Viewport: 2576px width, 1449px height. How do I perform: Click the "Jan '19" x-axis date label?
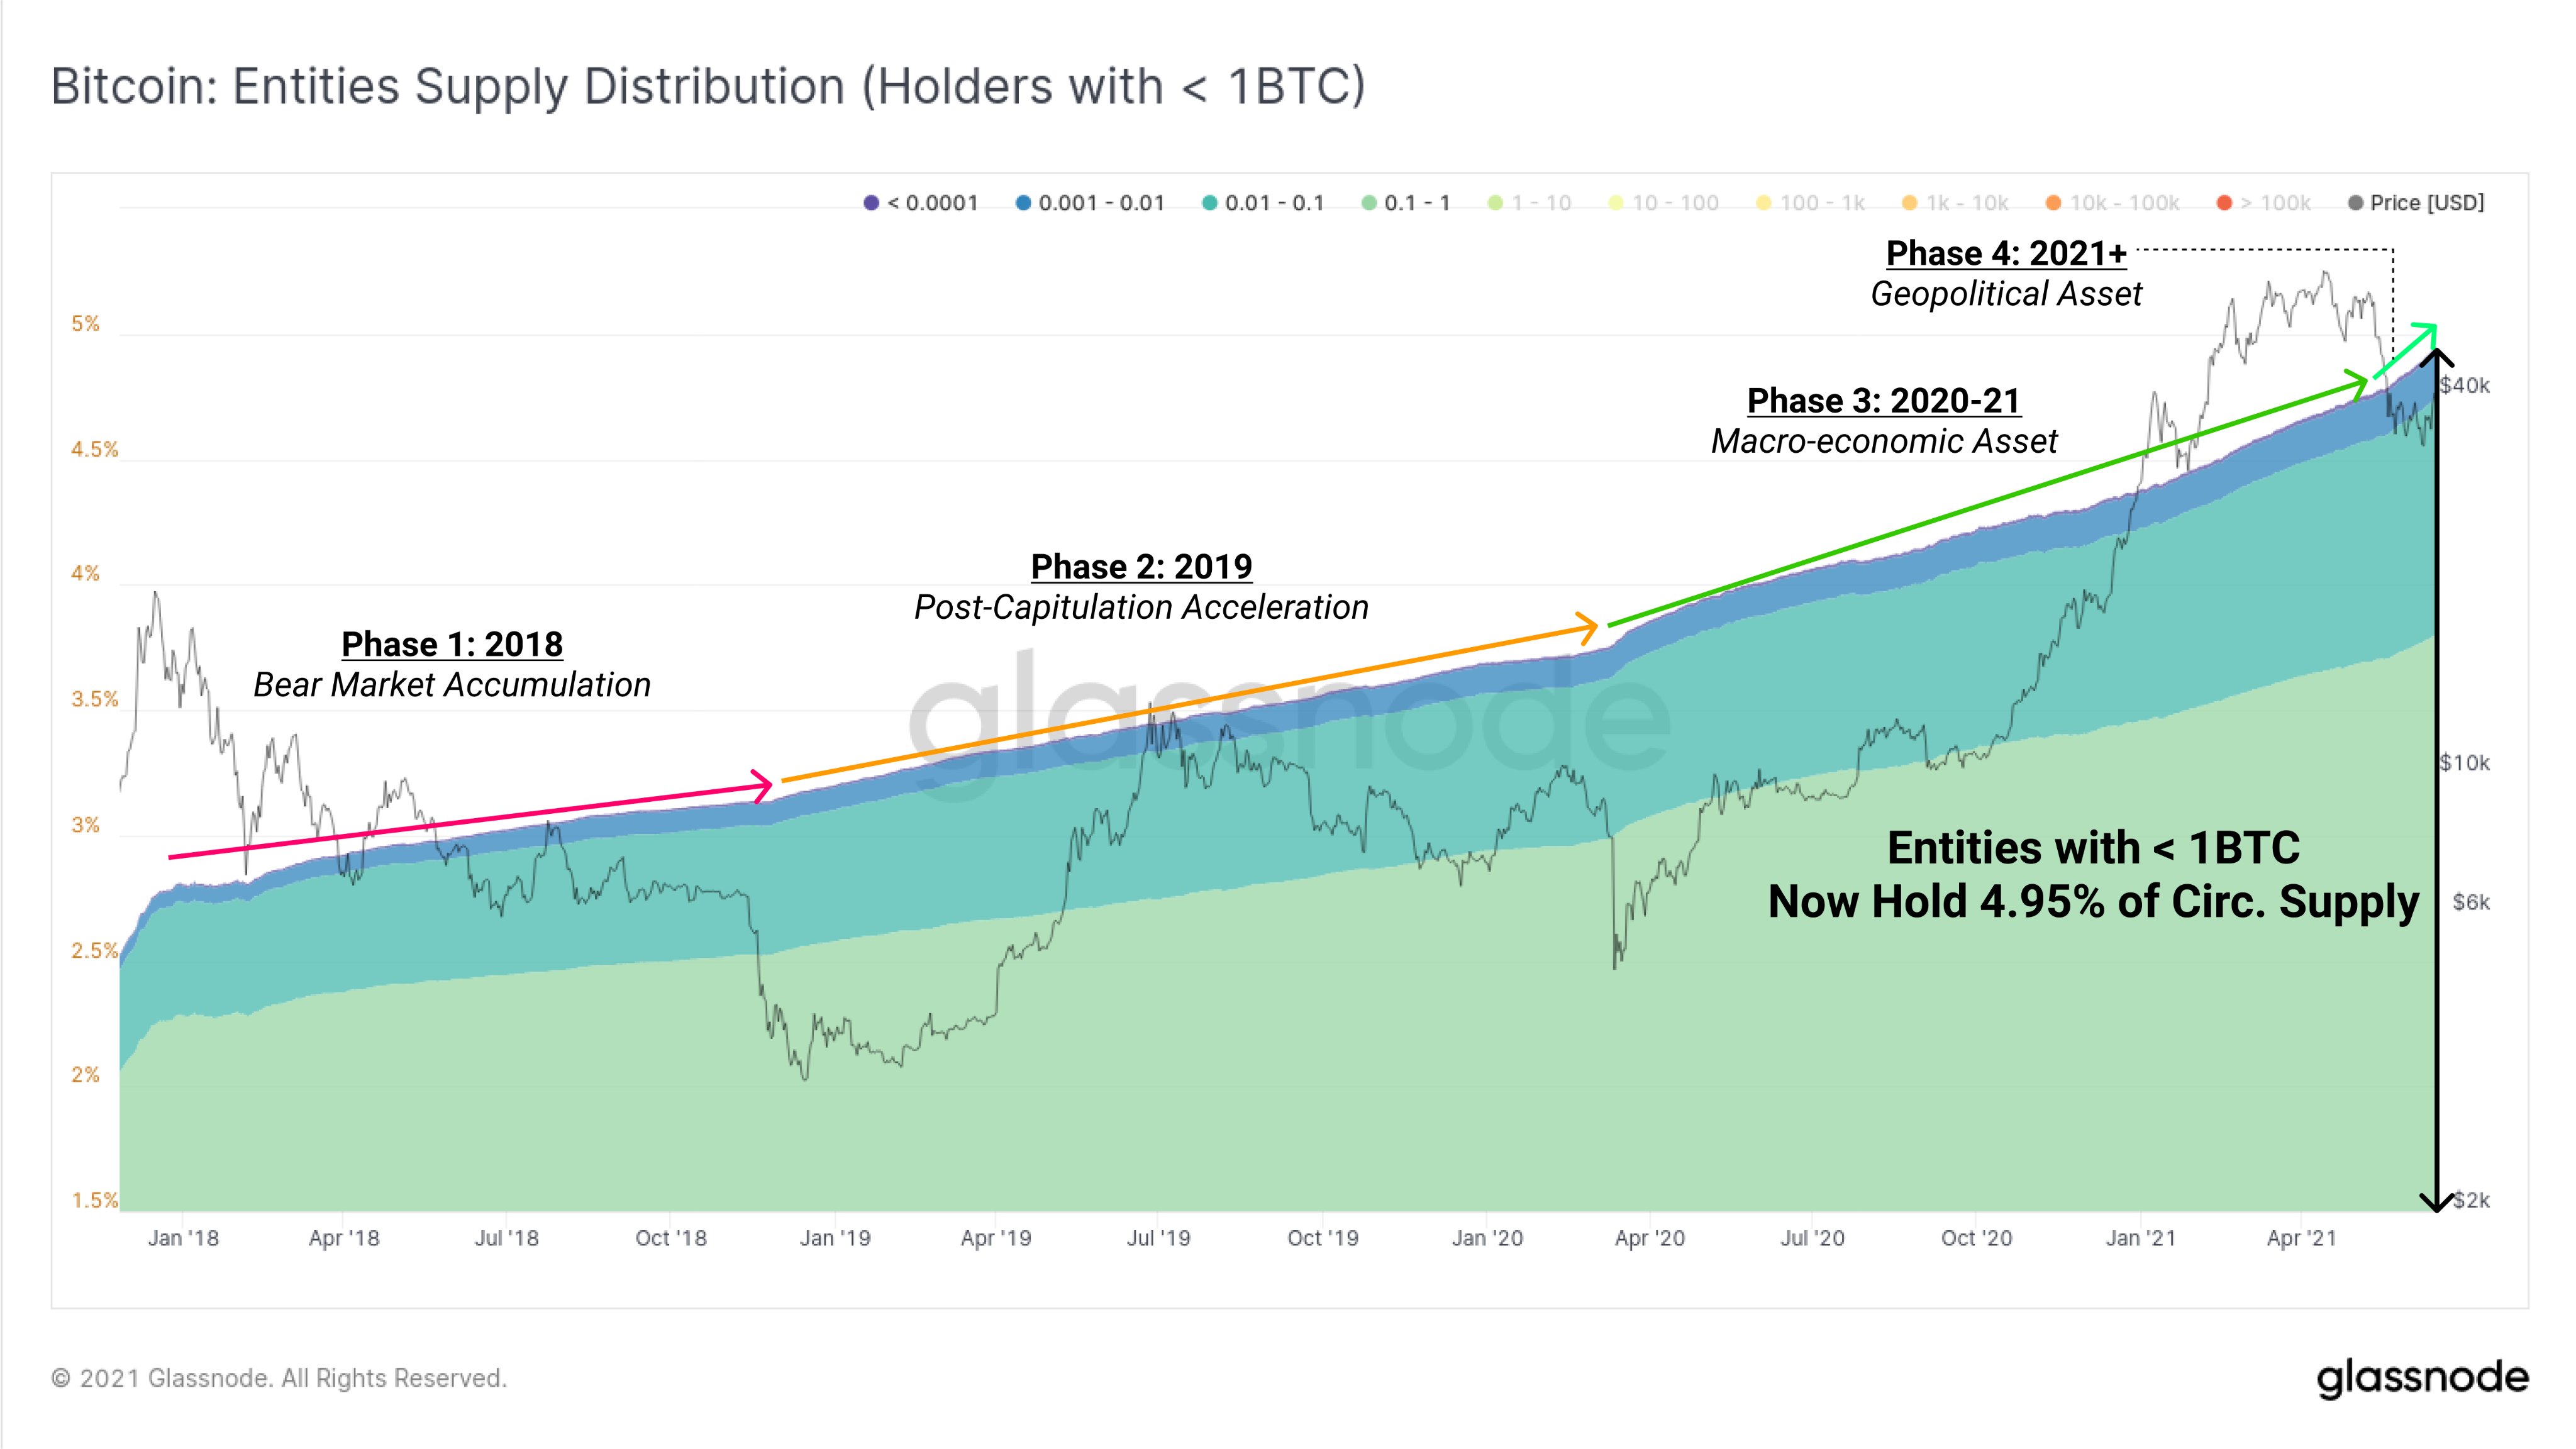tap(835, 1238)
